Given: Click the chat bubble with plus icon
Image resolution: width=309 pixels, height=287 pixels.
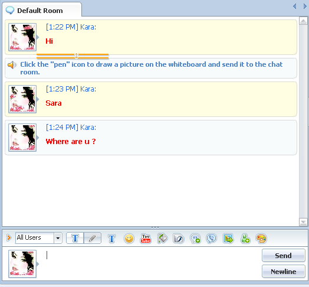Looking at the screenshot, I should 195,239.
